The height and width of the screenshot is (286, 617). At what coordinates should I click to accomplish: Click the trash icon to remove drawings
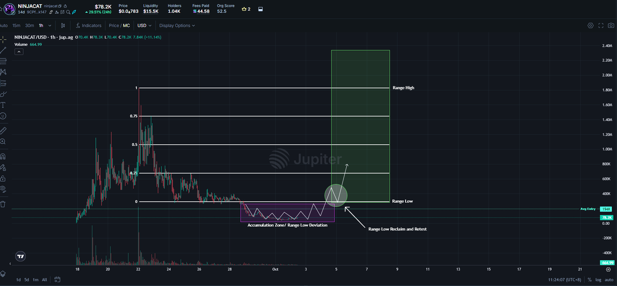pos(3,204)
